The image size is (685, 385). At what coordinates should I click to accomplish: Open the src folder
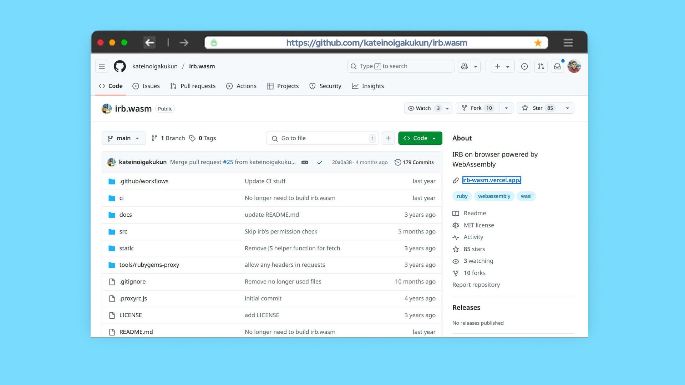[x=123, y=232]
